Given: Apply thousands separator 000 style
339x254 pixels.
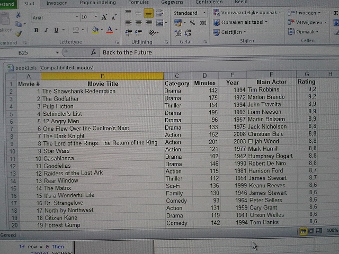Looking at the screenshot, I should pos(203,23).
